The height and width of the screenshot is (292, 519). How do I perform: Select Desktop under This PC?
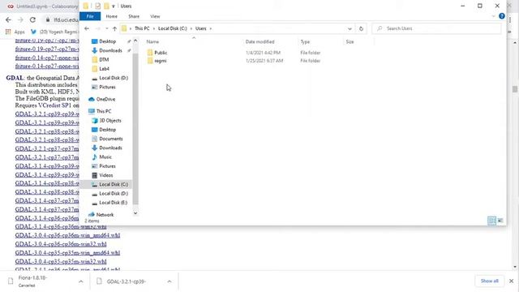108,130
